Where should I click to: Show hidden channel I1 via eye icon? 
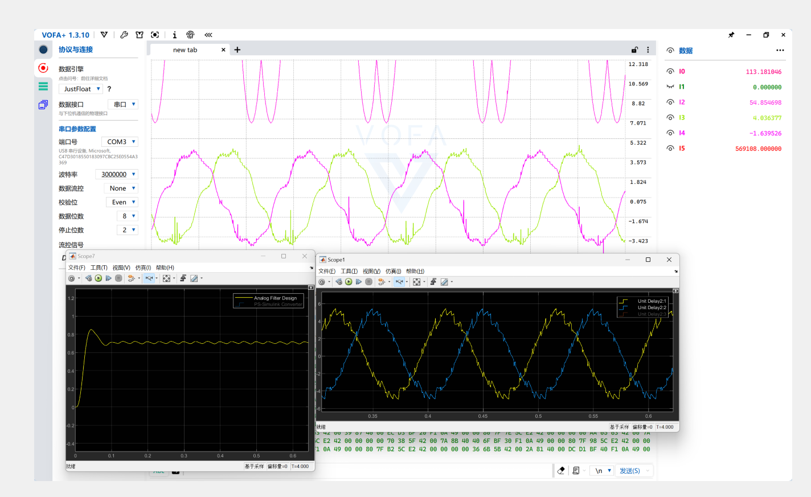[670, 87]
